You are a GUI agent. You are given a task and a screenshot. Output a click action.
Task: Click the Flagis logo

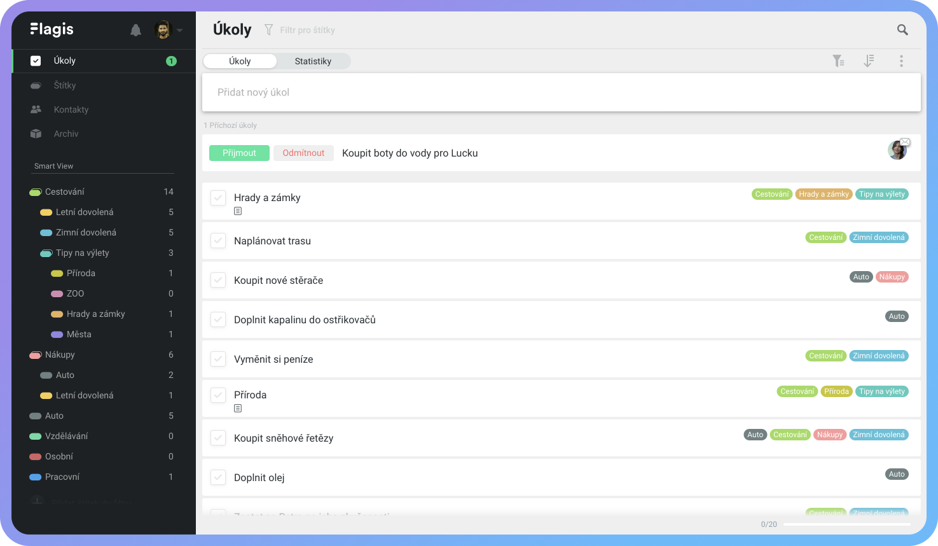pos(52,29)
